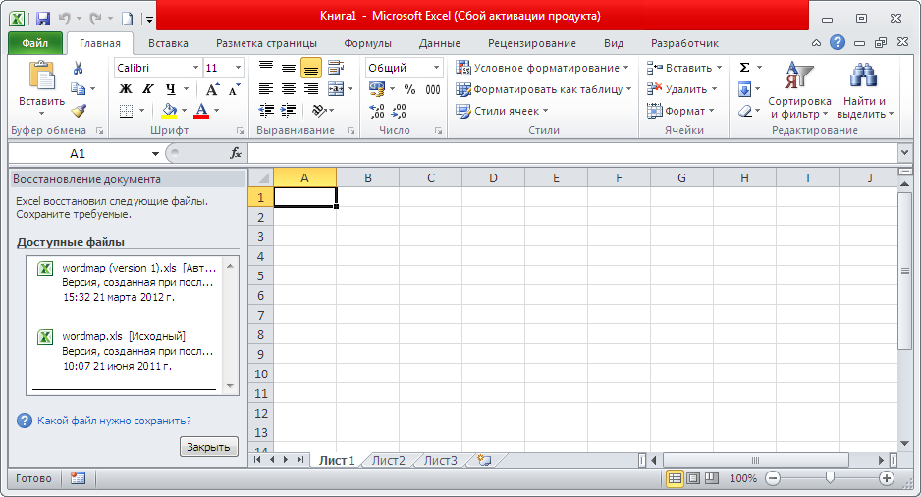Toggle align text right

click(x=310, y=89)
